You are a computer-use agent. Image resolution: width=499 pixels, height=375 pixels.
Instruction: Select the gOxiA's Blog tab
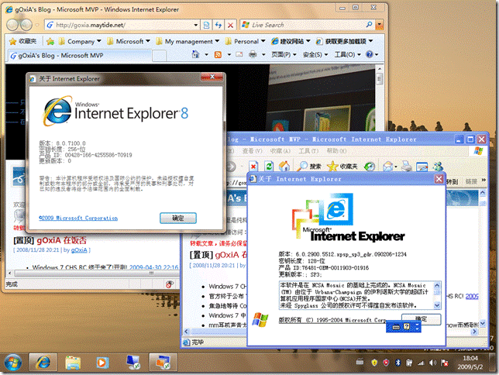pos(80,56)
